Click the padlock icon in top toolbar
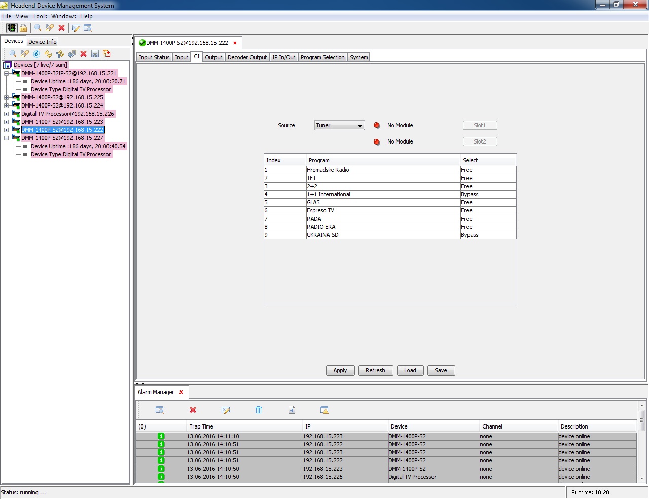The height and width of the screenshot is (499, 649). coord(23,28)
